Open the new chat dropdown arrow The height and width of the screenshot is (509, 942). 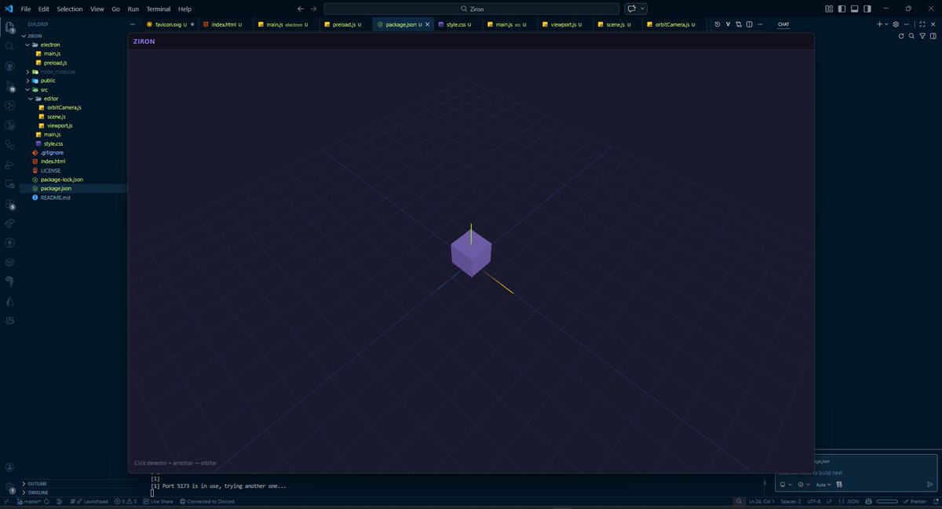pos(887,24)
